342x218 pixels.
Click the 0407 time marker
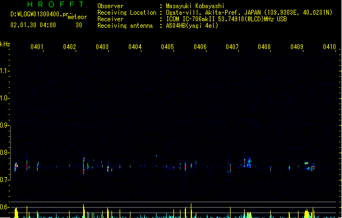pos(232,46)
